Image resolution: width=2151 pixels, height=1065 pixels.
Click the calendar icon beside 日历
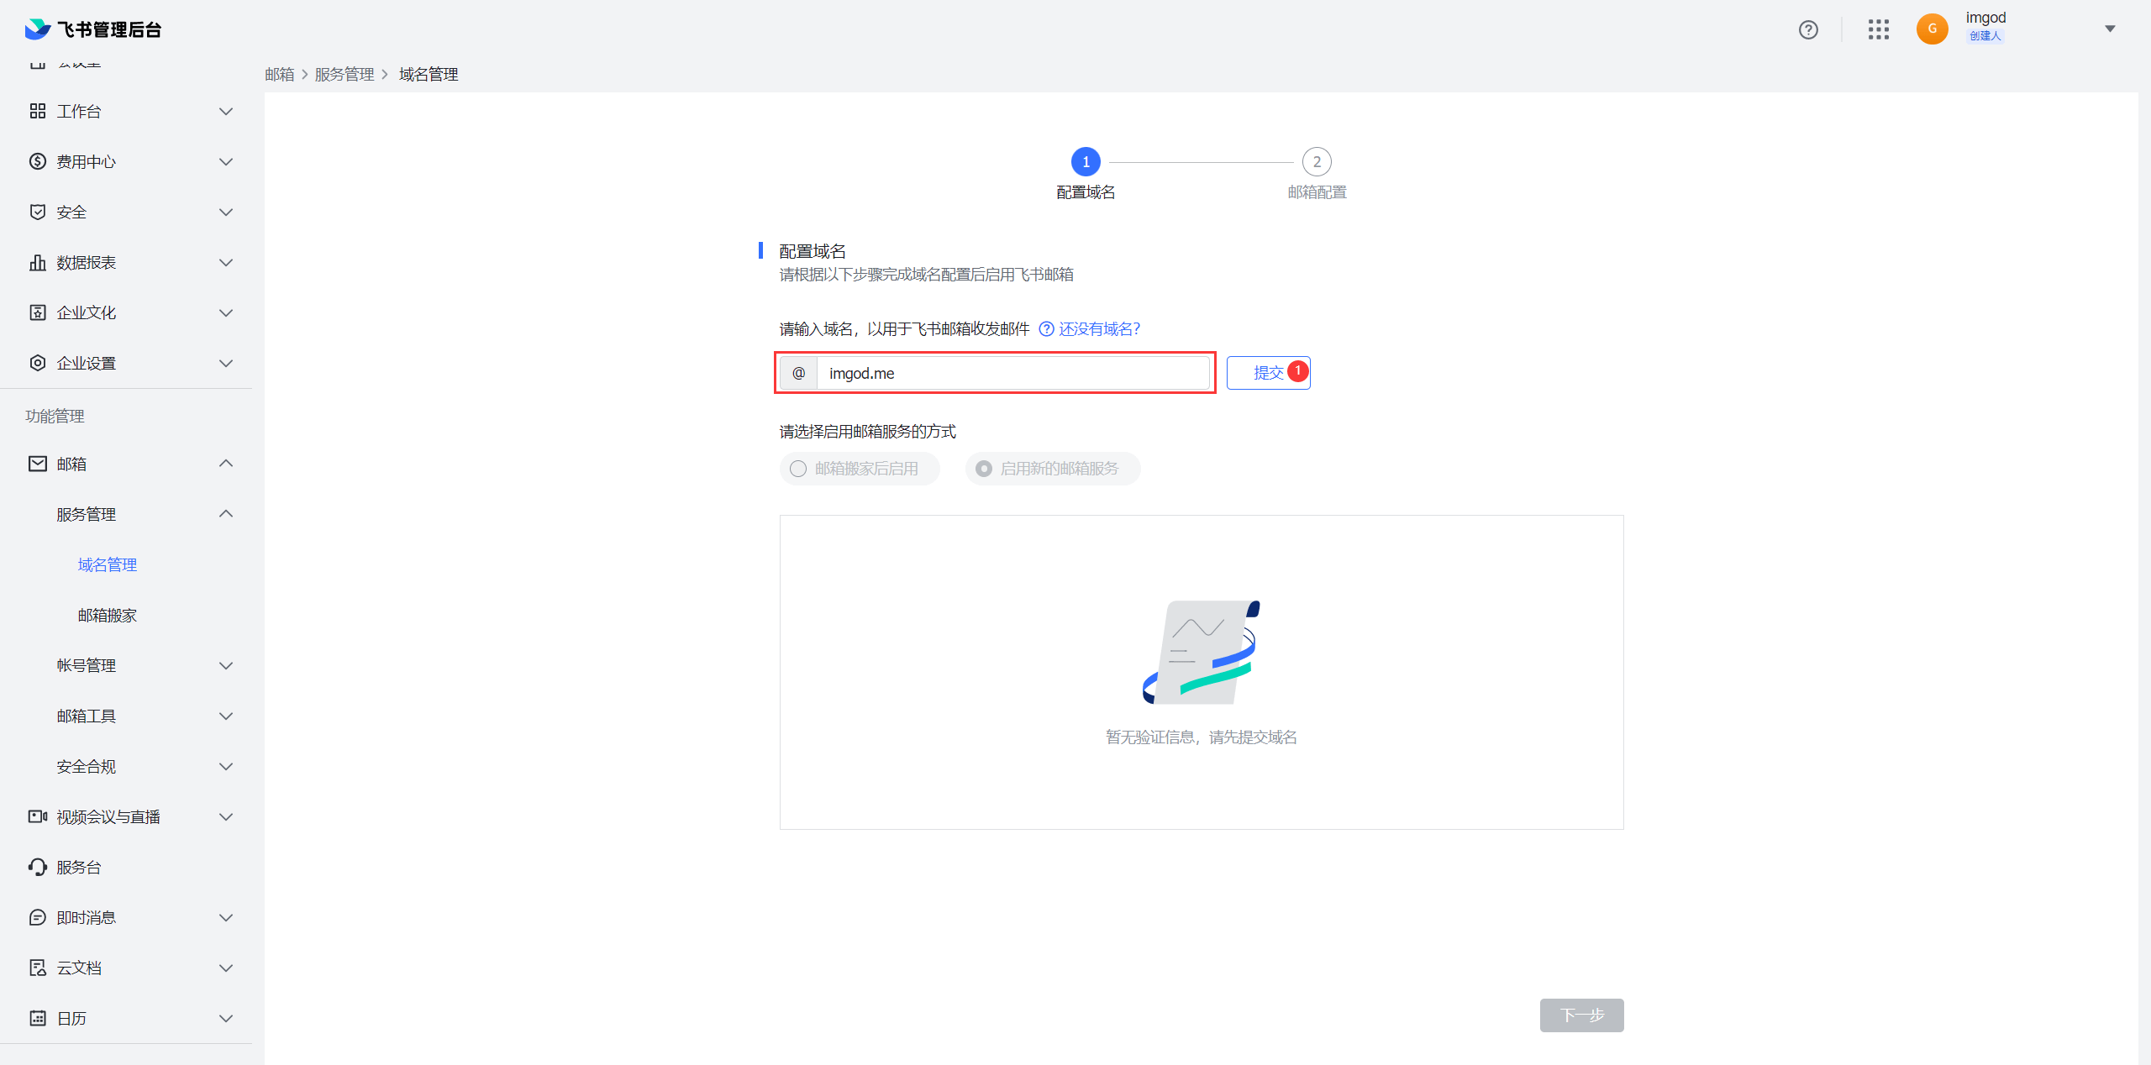coord(38,1018)
